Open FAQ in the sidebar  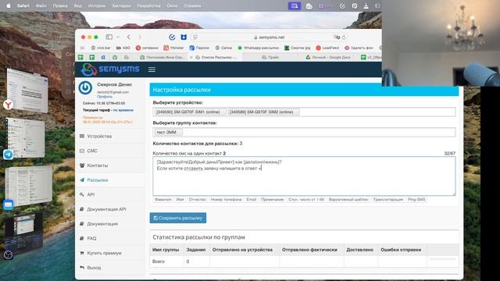91,238
